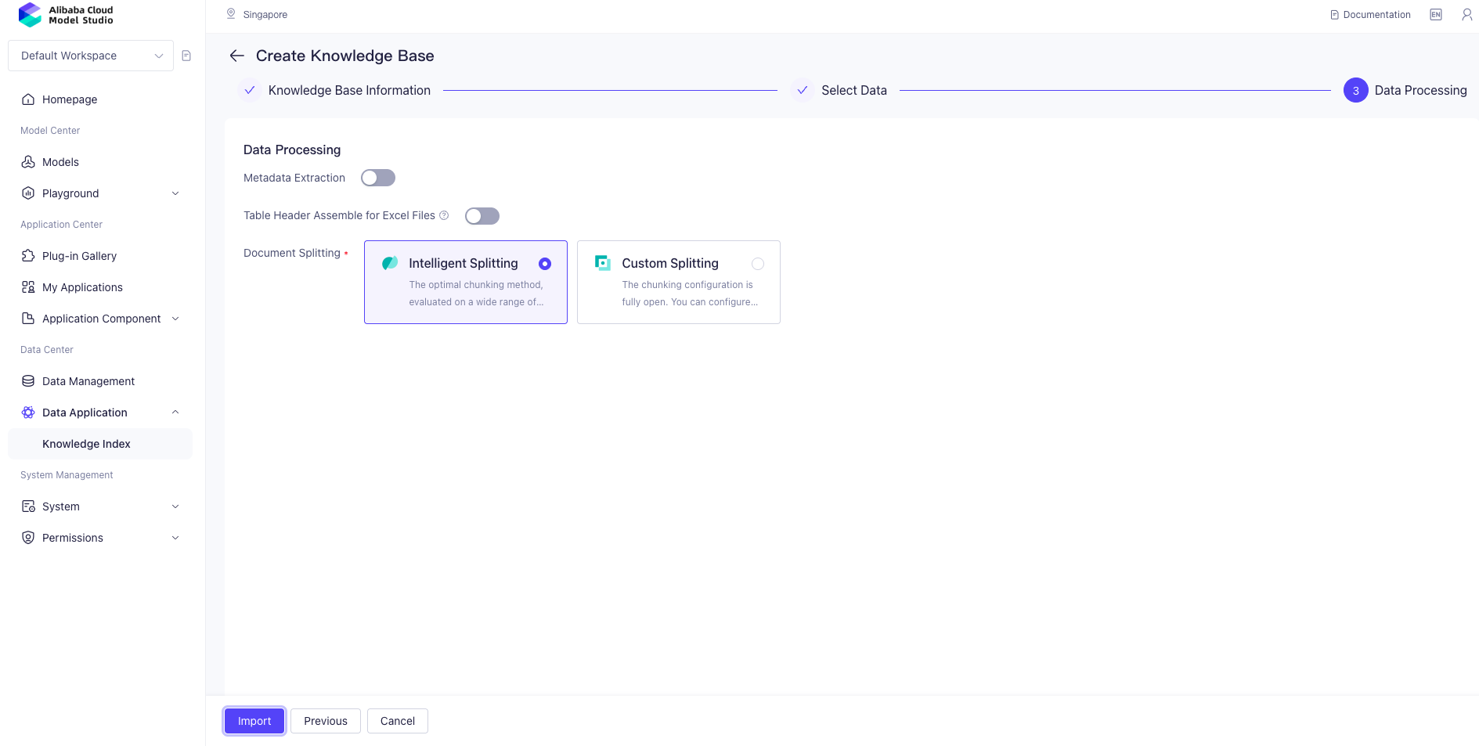Click the Previous button

pos(326,721)
